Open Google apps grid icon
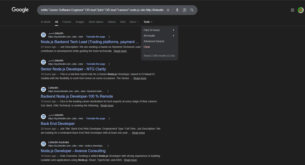 coord(292,10)
